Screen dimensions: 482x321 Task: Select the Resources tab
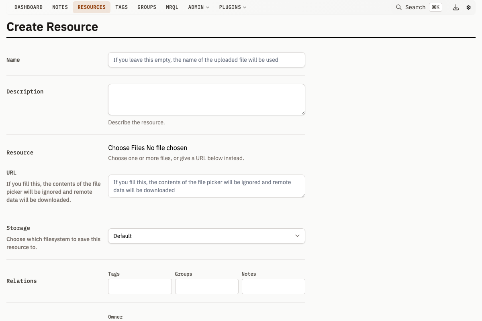[x=92, y=7]
